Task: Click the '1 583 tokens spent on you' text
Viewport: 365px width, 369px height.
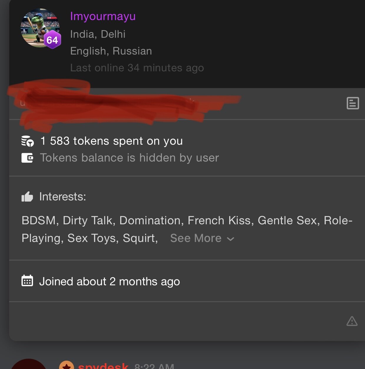Action: (111, 141)
